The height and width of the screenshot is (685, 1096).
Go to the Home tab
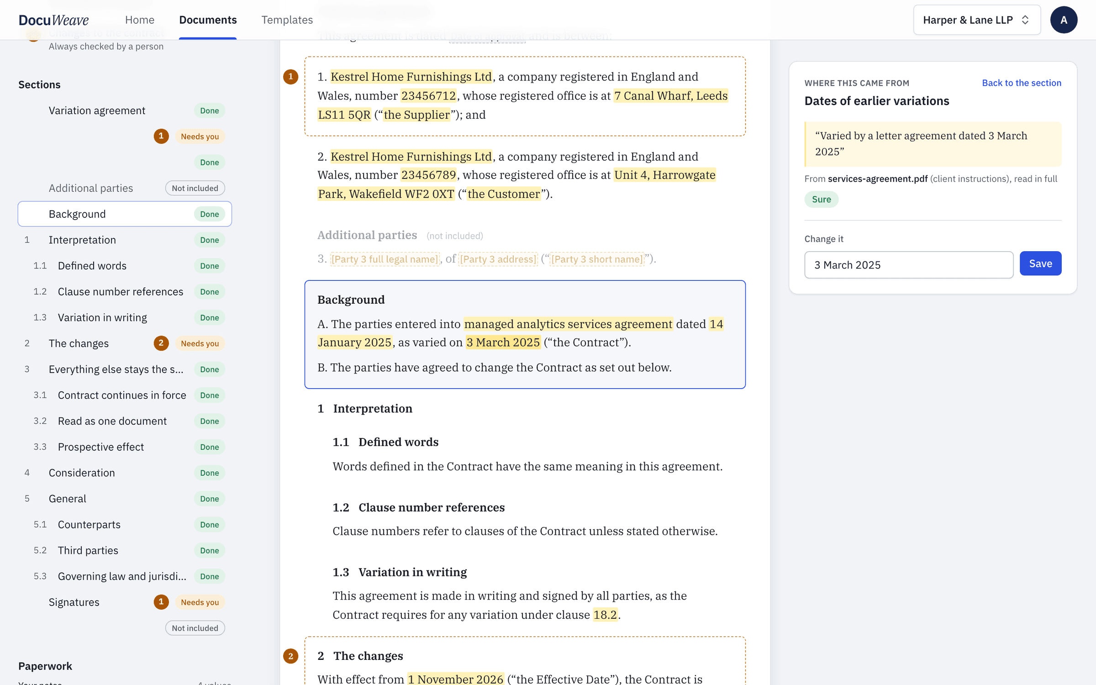(139, 20)
